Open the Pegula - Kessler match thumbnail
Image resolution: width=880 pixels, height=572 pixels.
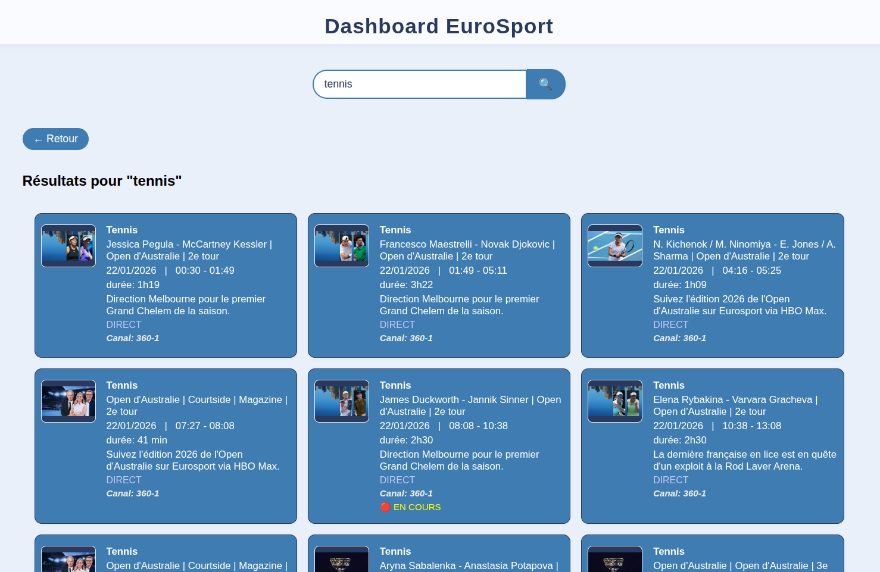(x=68, y=246)
